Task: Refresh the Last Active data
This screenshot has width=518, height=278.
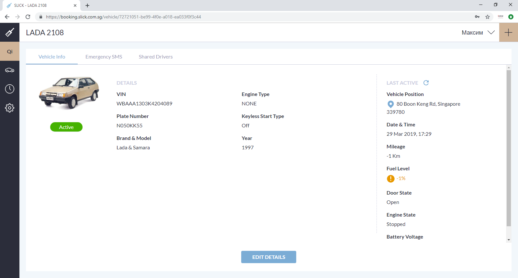Action: (426, 83)
